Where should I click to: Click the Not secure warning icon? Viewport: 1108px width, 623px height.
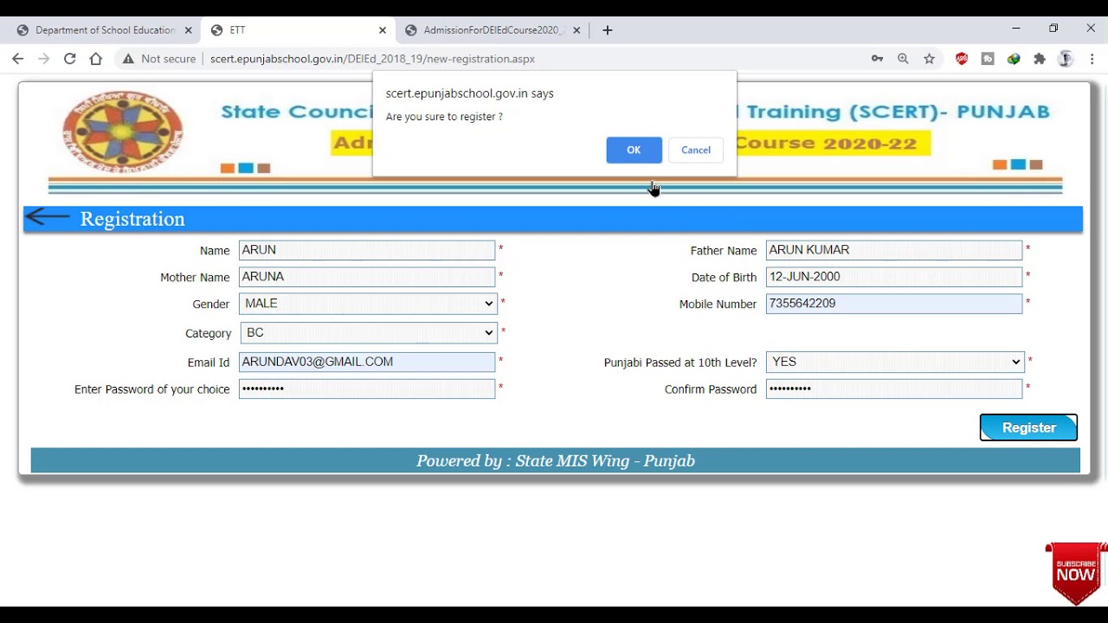pos(128,59)
